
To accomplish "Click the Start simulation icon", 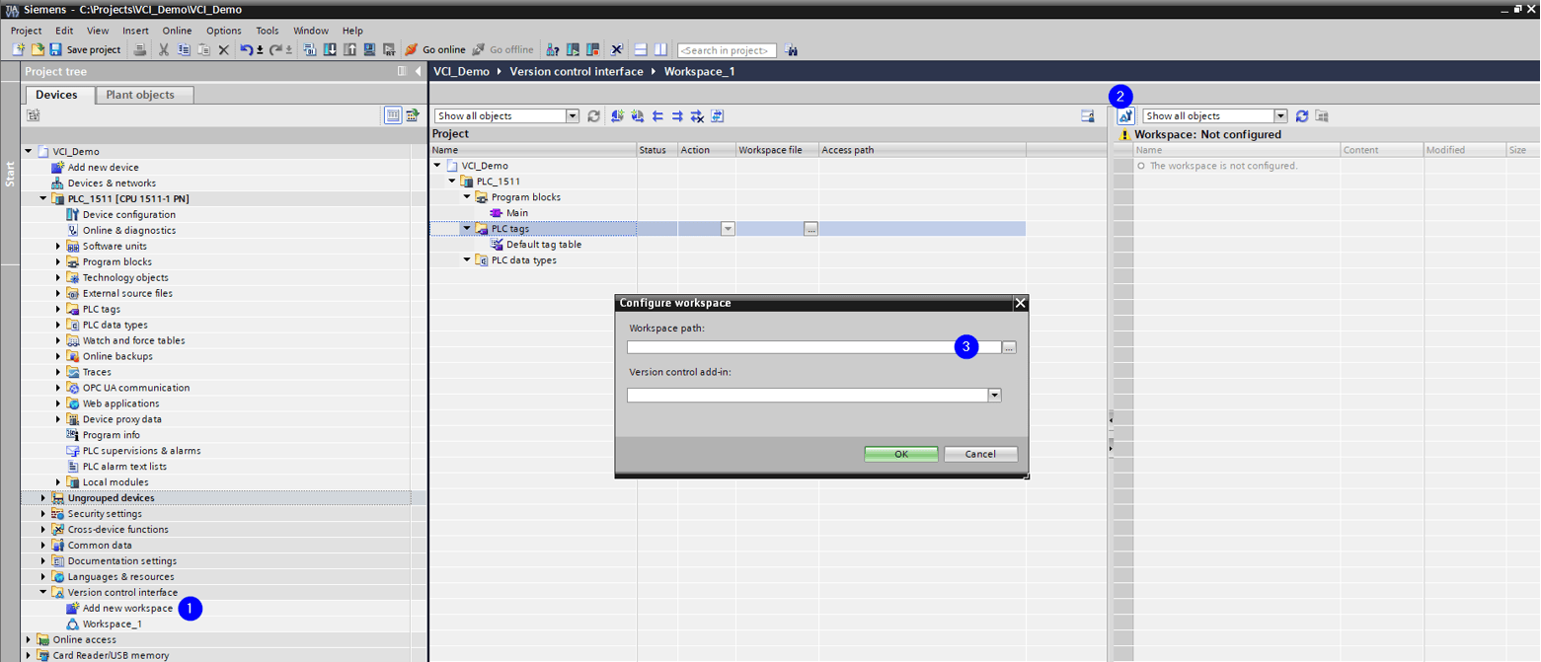I will pyautogui.click(x=368, y=49).
